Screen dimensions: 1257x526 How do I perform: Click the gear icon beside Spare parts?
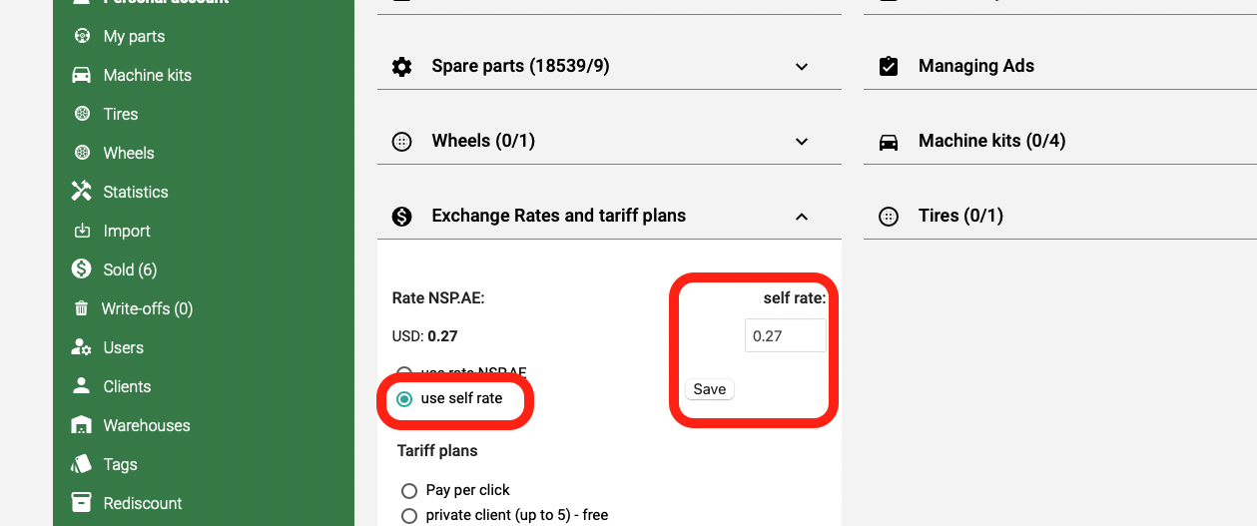coord(401,66)
